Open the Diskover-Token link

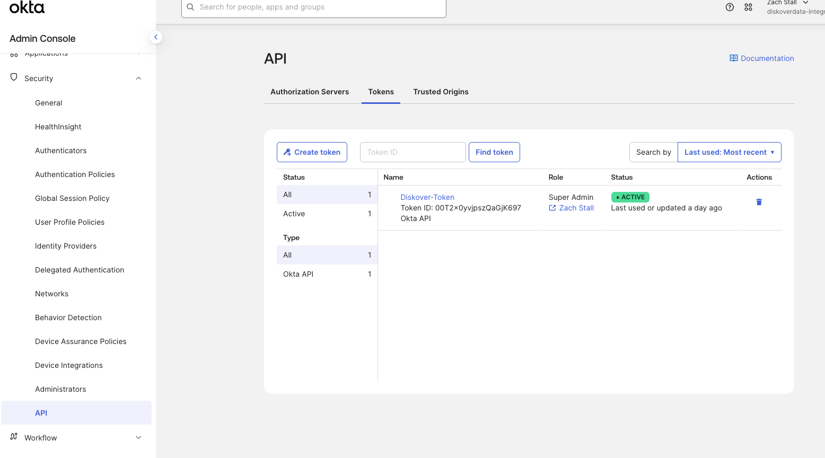(427, 197)
